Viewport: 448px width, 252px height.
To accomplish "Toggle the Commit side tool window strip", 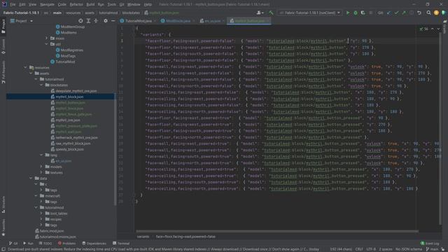I will (x=3, y=47).
